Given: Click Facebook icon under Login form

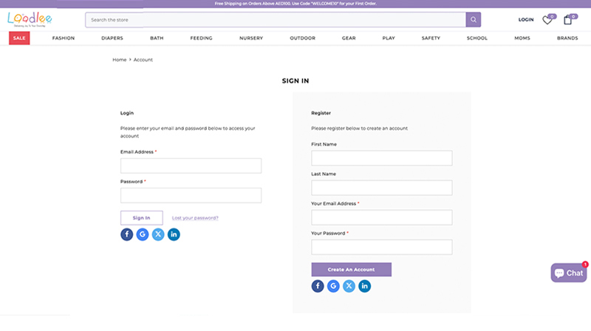Looking at the screenshot, I should pyautogui.click(x=127, y=235).
